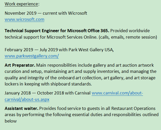The image size is (161, 130).
Task: Open the www.wicrosoft.com link
Action: (x=24, y=19)
